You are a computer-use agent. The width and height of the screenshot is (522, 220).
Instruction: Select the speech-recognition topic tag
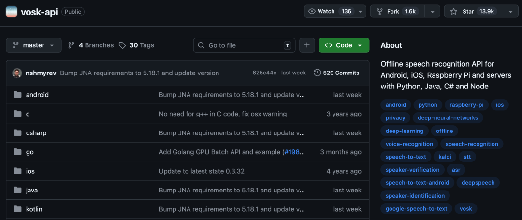tap(471, 144)
